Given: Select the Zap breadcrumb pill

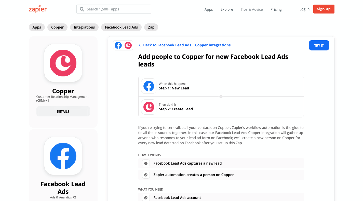Looking at the screenshot, I should 151,27.
